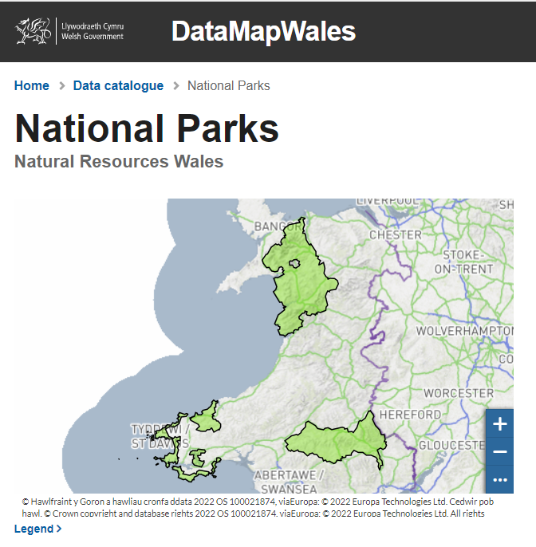Click the National Parks breadcrumb text
Image resolution: width=536 pixels, height=547 pixels.
[x=229, y=85]
